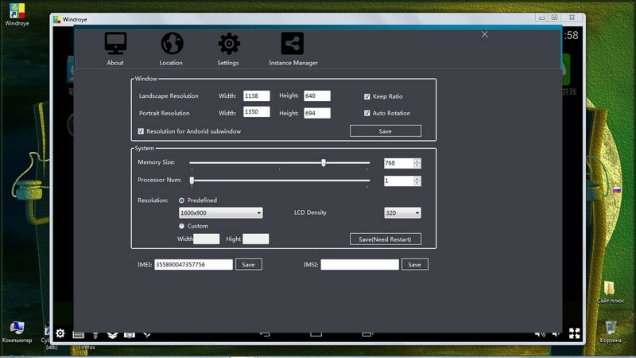Toggle the Keep Ratio checkbox
The width and height of the screenshot is (636, 358).
click(x=367, y=96)
